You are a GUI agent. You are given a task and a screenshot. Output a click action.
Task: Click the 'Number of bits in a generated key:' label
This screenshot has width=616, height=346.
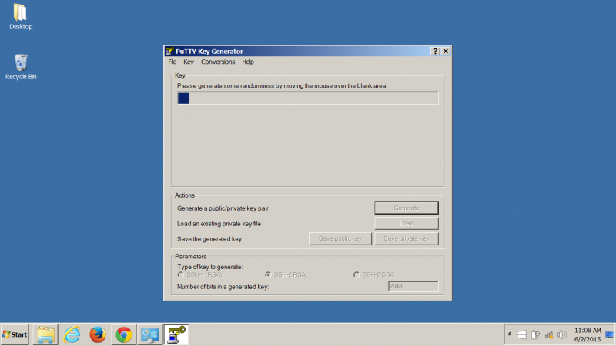click(x=223, y=287)
